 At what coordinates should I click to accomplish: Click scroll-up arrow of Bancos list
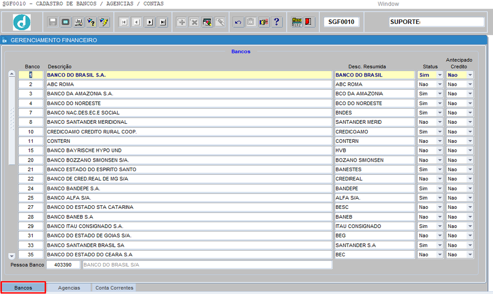(12, 74)
